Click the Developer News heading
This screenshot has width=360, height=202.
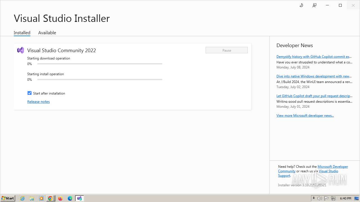point(295,45)
